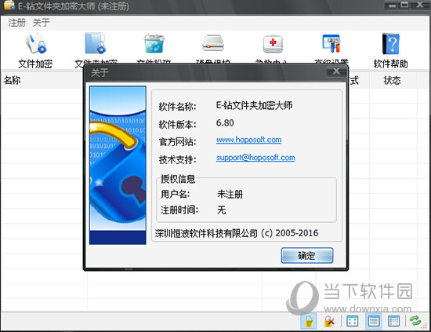Click the 确定 button in About dialog
The height and width of the screenshot is (332, 431).
(306, 255)
